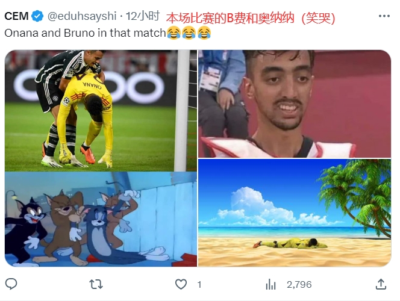Click the share upload icon

[x=381, y=284]
